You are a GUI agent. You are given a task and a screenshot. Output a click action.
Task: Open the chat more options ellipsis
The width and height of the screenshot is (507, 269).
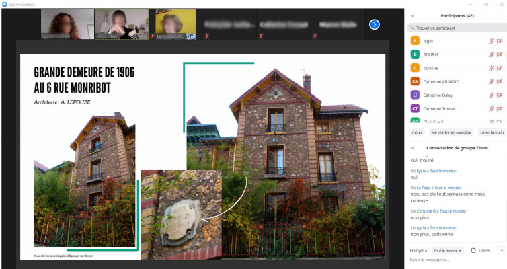click(501, 251)
